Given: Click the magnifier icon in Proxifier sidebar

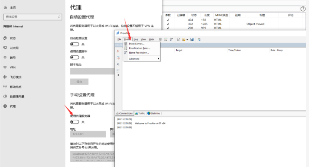Looking at the screenshot, I should tap(118, 64).
